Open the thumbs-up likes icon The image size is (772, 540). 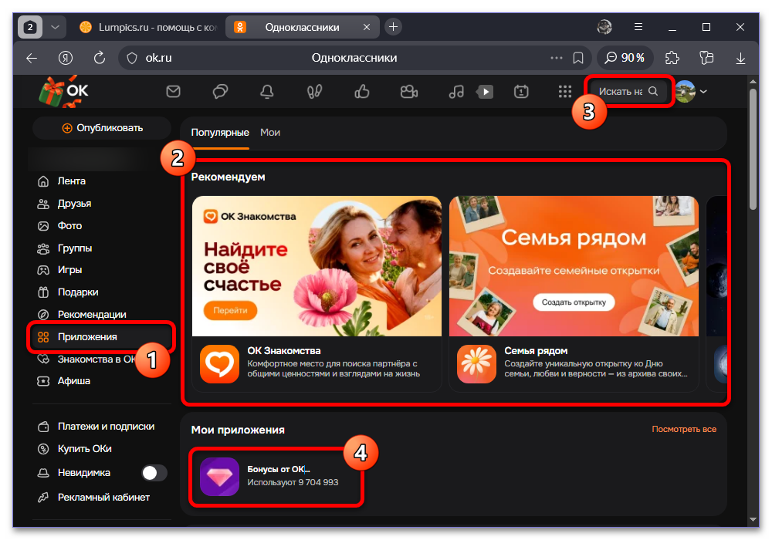[x=362, y=92]
